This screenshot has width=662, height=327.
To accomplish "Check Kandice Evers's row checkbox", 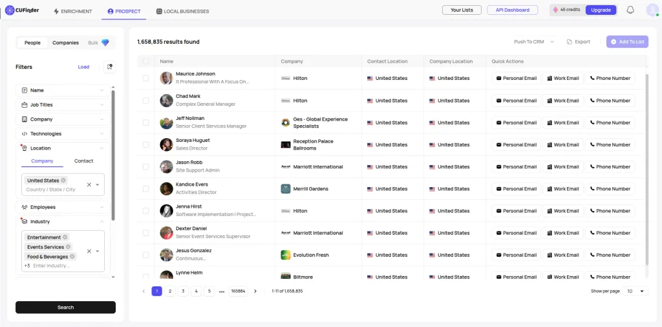I will 145,189.
